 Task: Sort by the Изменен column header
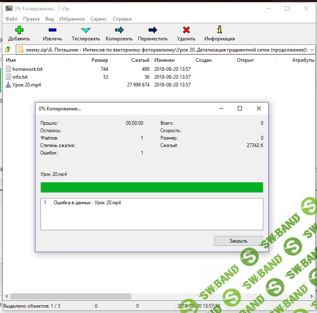pos(164,60)
